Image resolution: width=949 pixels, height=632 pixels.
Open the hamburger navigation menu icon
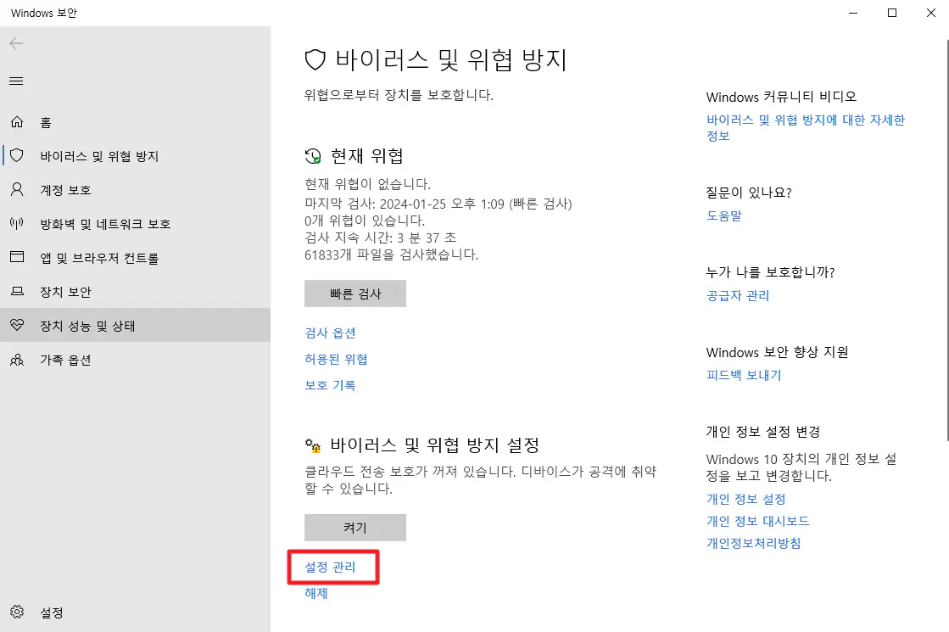16,81
